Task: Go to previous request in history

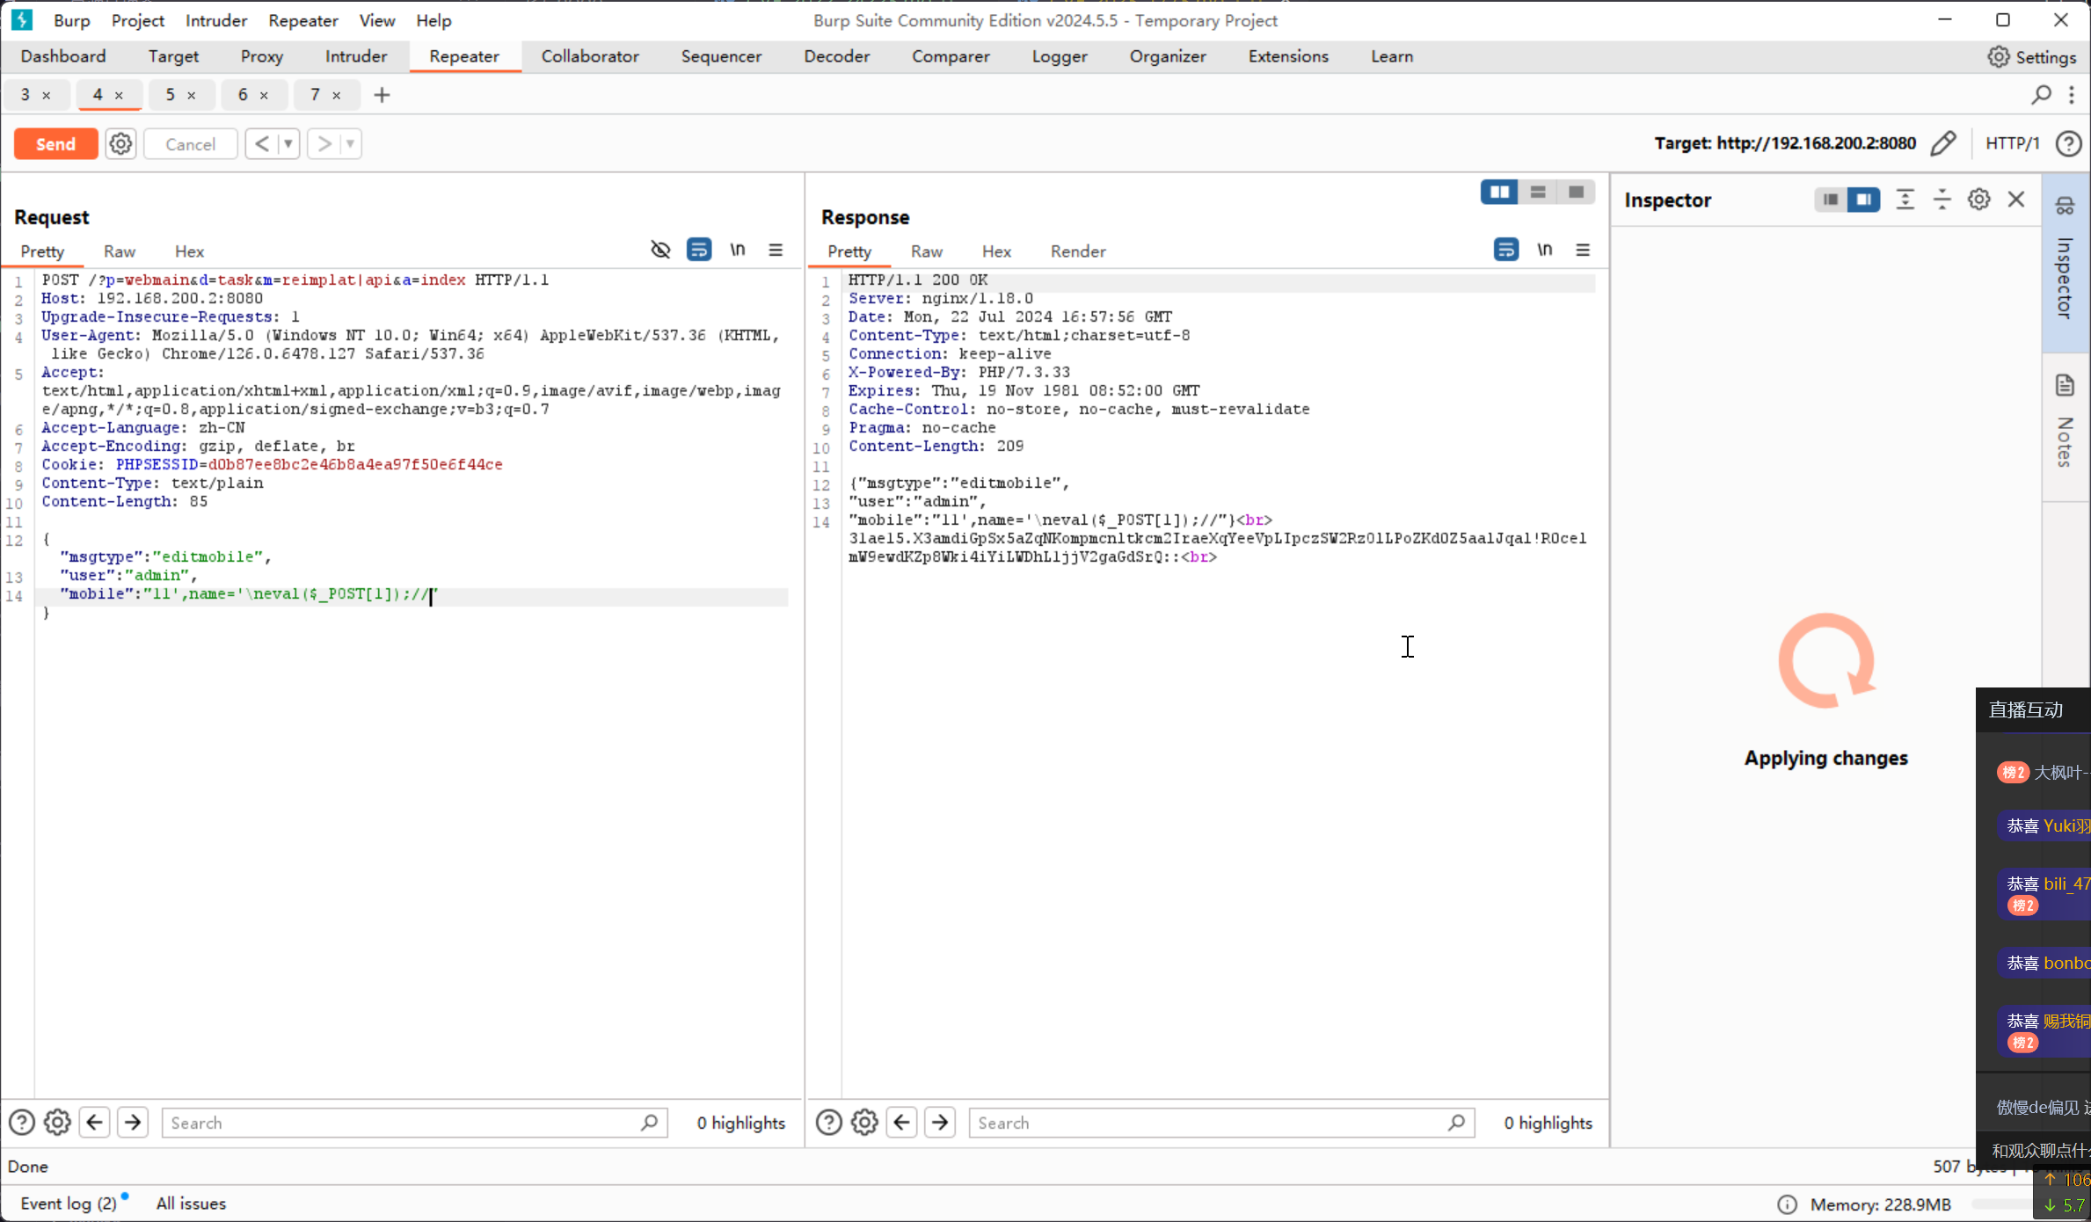Action: [x=262, y=143]
